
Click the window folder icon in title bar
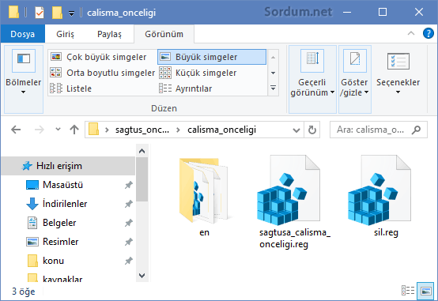[x=13, y=13]
